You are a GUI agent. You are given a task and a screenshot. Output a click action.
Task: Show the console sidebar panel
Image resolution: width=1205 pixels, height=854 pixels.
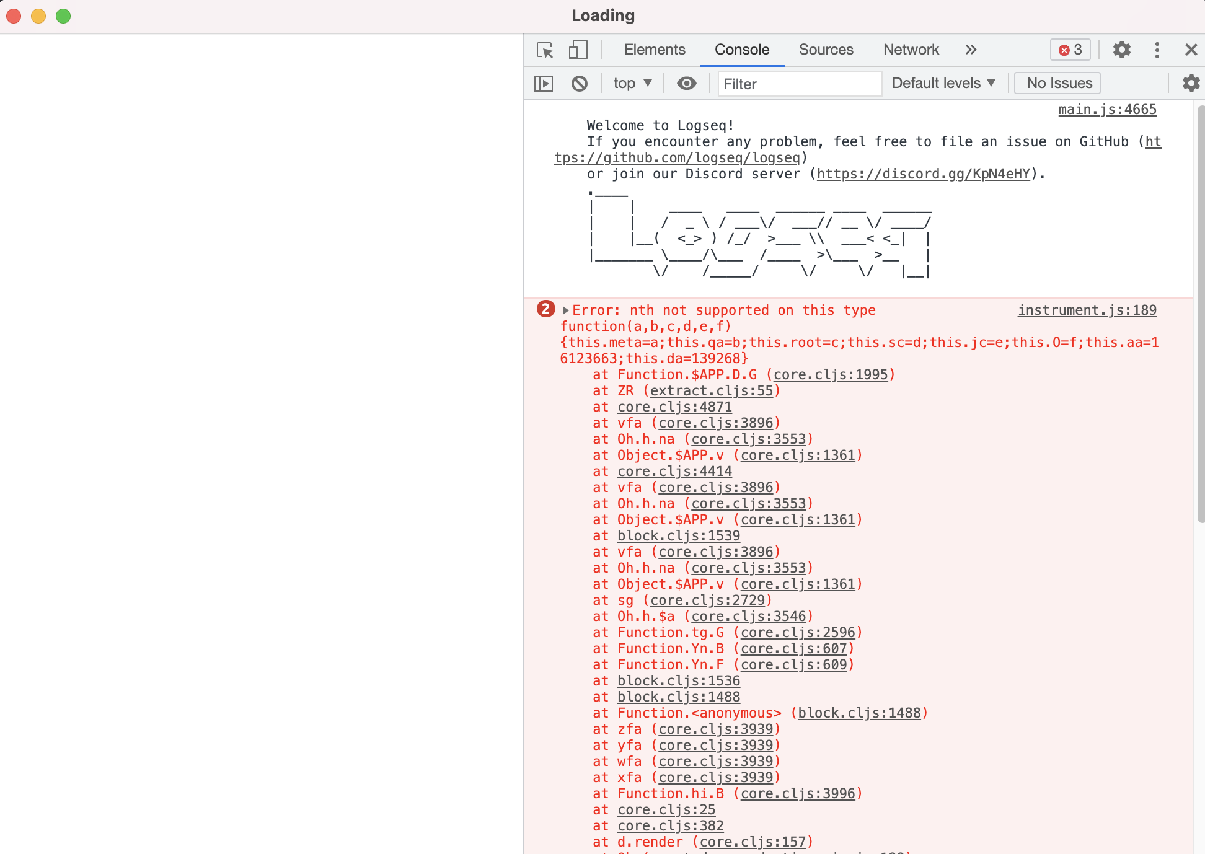tap(543, 83)
